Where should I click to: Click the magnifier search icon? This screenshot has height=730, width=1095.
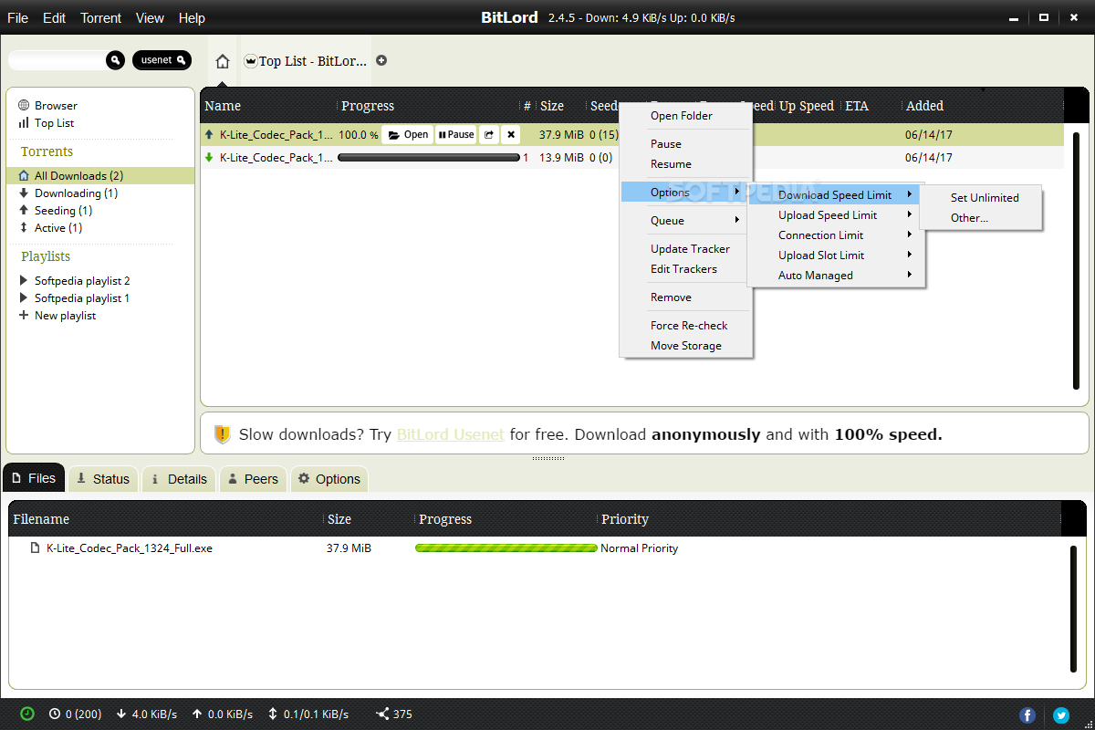(x=115, y=60)
